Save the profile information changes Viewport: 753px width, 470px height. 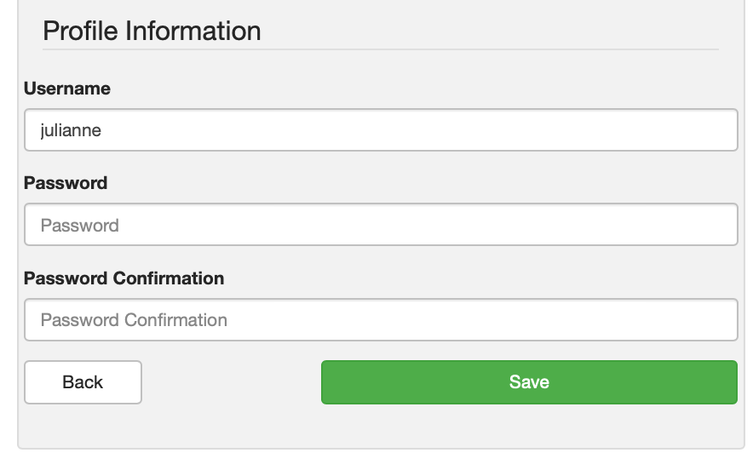click(529, 382)
